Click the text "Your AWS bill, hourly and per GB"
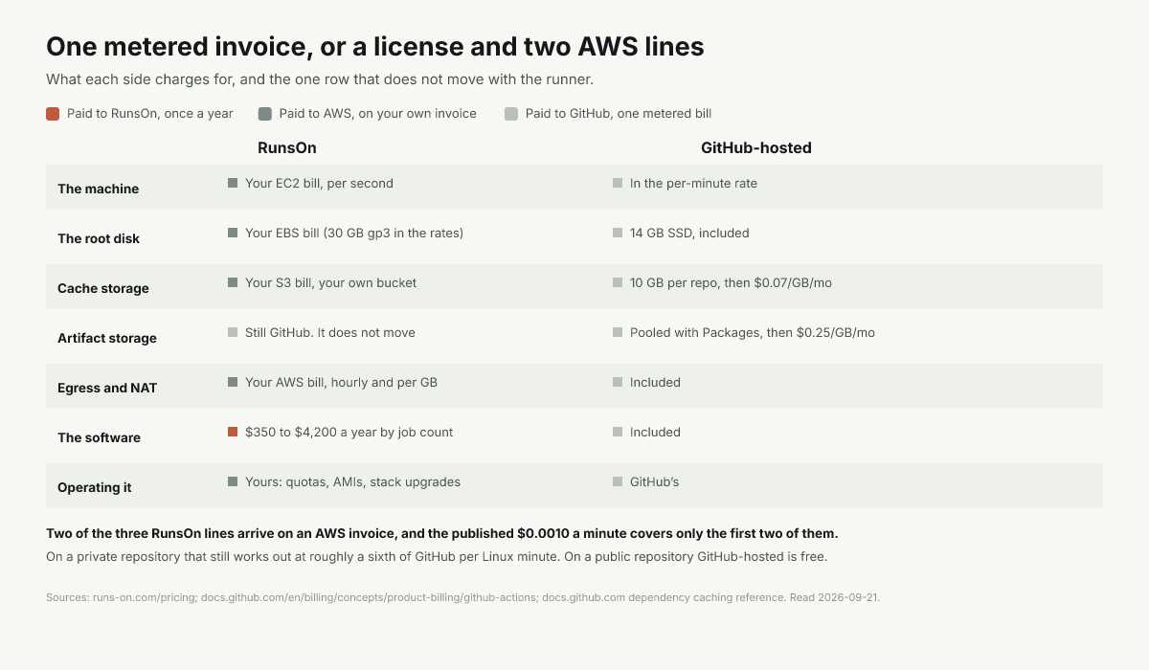The image size is (1149, 670). (341, 382)
